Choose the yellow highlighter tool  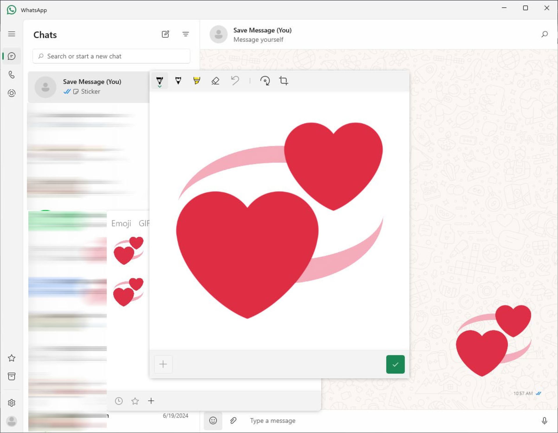197,81
